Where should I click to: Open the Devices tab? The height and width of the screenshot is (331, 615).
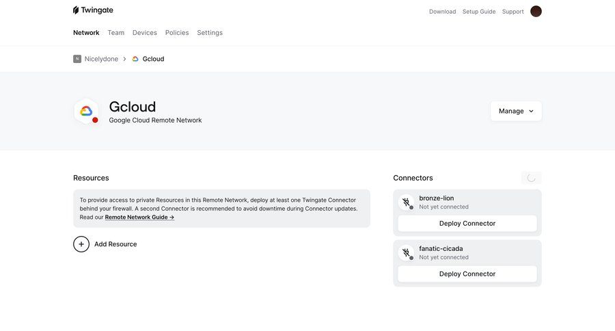click(145, 33)
